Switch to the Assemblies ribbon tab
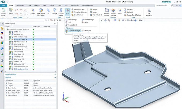182x109 pixels. coord(20,5)
